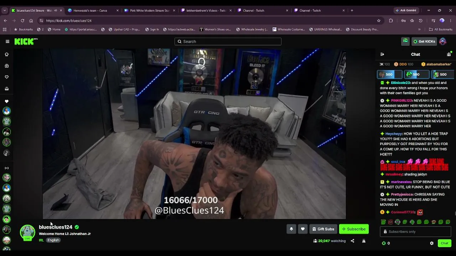Pick the last emote in quick emote row
The height and width of the screenshot is (256, 456).
[x=448, y=222]
